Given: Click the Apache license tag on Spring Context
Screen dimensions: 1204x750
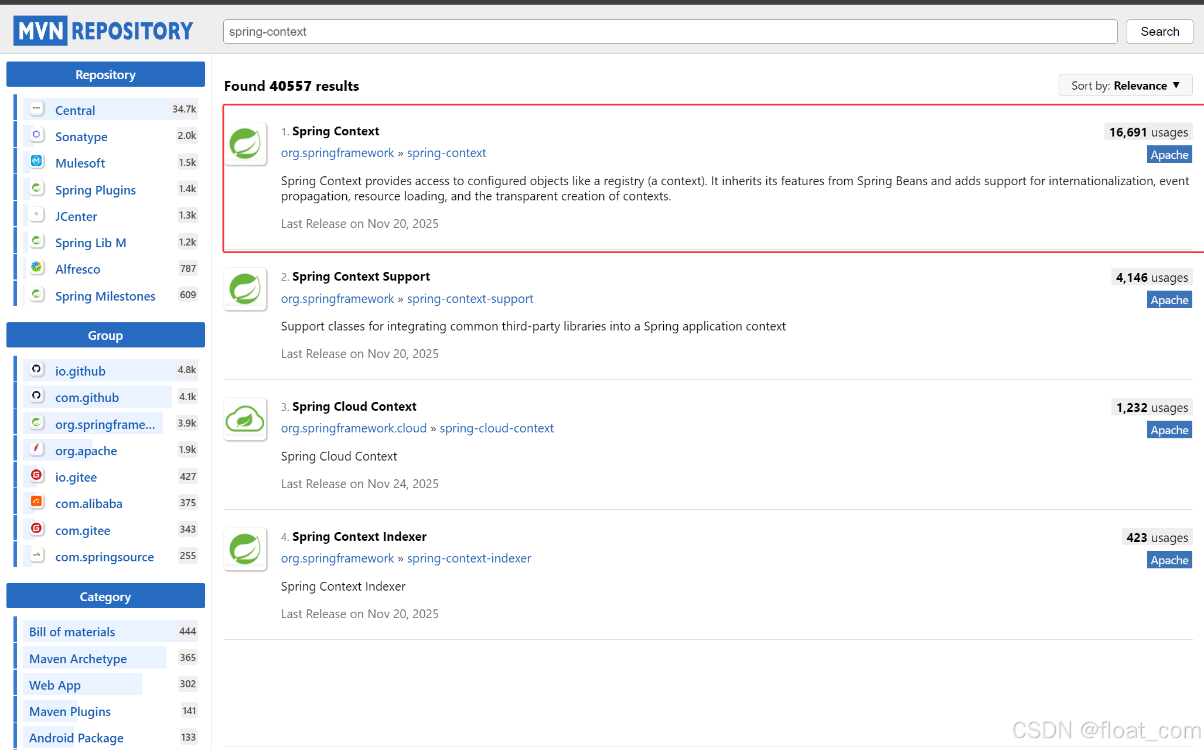Looking at the screenshot, I should coord(1169,155).
